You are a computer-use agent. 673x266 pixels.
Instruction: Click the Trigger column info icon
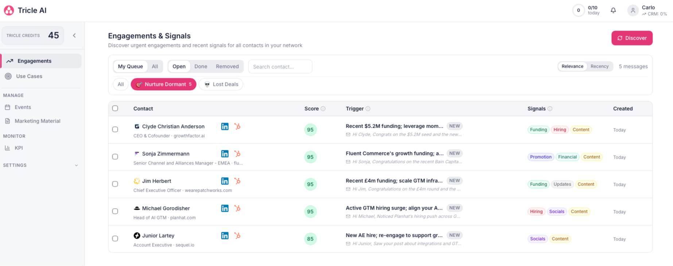pyautogui.click(x=368, y=109)
